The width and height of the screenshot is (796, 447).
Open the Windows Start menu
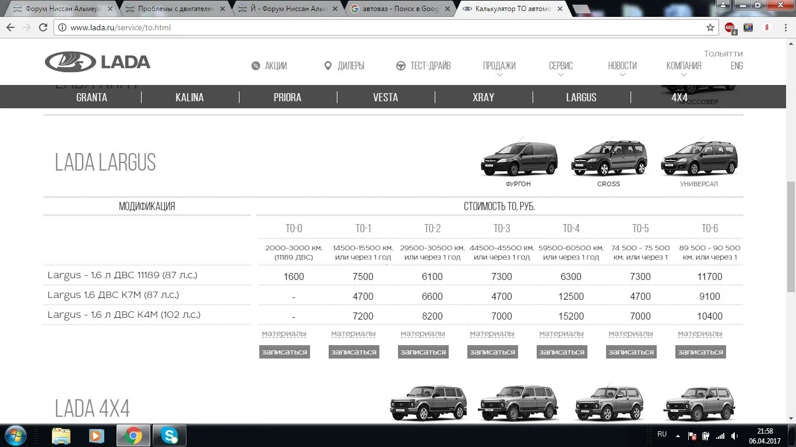click(15, 435)
